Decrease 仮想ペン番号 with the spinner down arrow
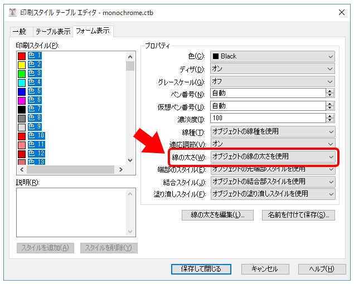Image resolution: width=354 pixels, height=284 pixels. point(330,108)
